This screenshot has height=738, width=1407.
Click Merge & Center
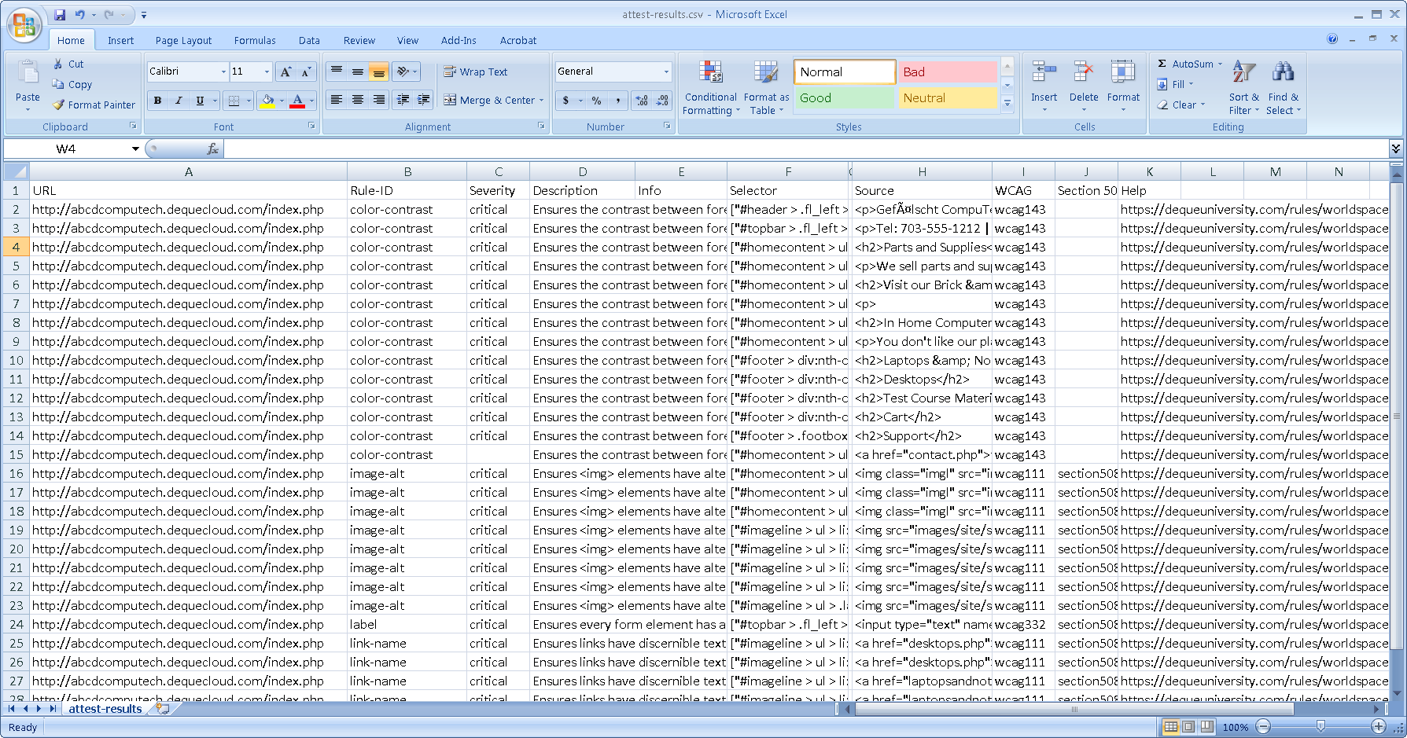click(489, 100)
